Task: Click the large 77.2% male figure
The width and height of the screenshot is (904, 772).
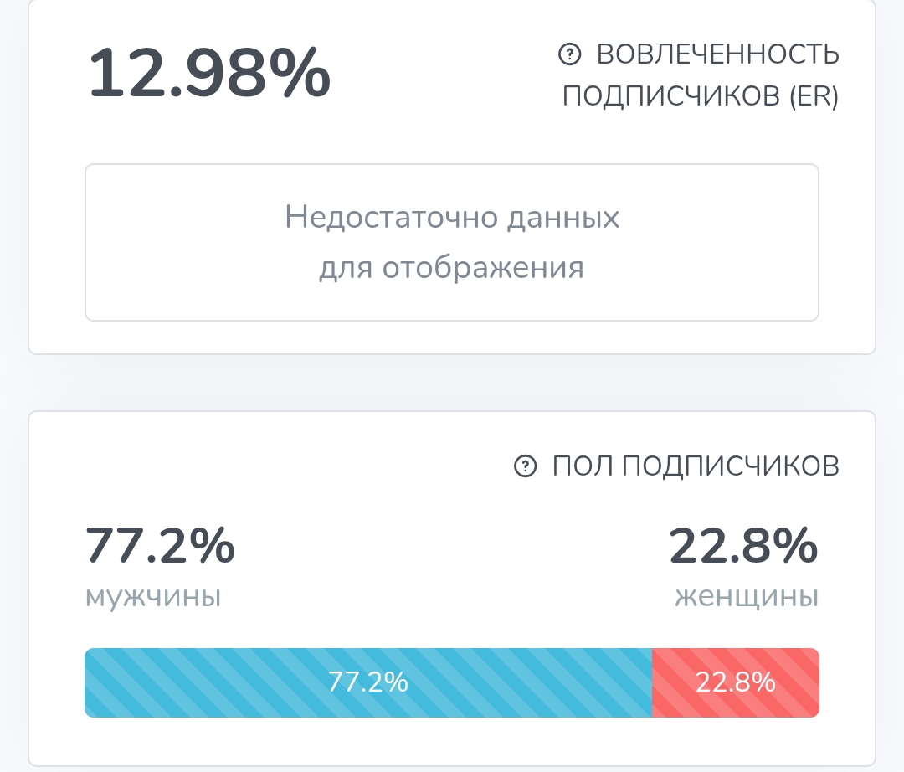Action: [160, 545]
